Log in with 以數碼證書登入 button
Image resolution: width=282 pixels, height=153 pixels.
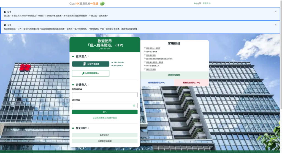pos(91,73)
